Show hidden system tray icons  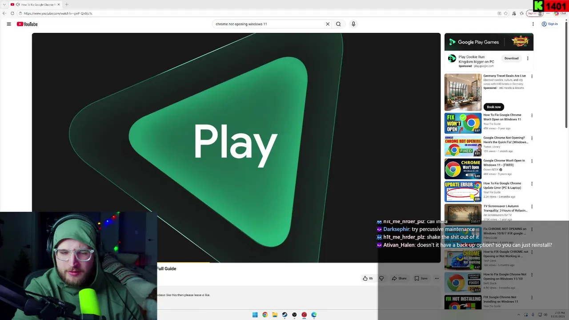point(518,315)
